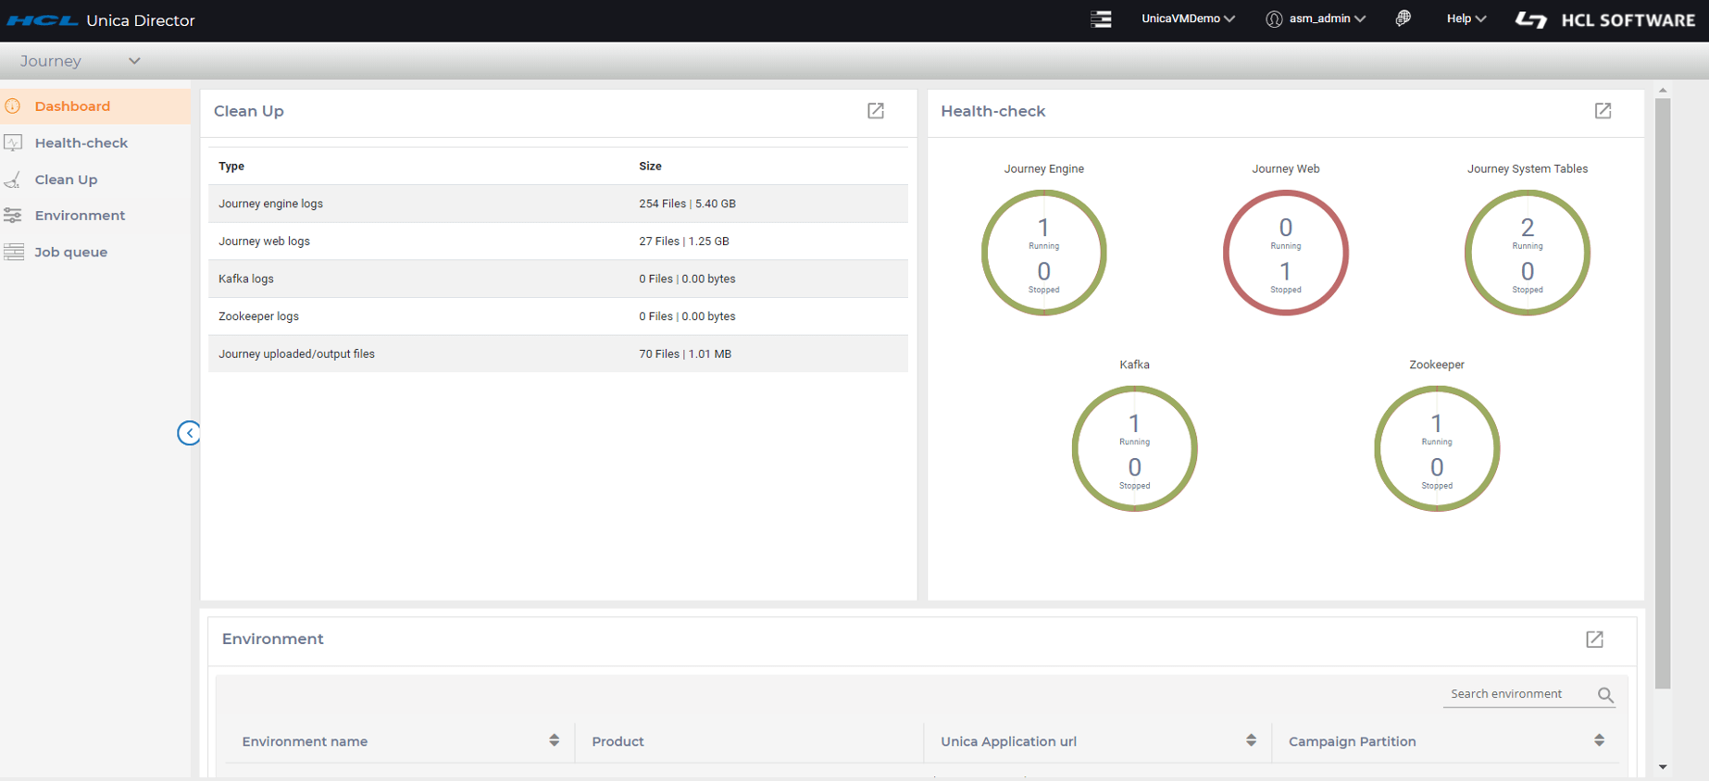The height and width of the screenshot is (781, 1709).
Task: Click the globe language icon
Action: (1403, 19)
